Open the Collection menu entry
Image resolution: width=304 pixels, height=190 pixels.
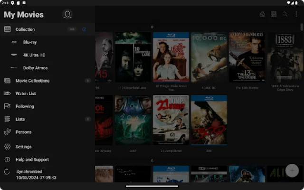(47, 29)
